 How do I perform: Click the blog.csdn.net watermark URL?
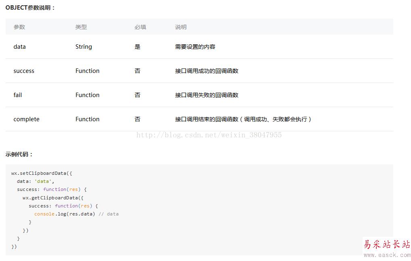[x=209, y=135]
